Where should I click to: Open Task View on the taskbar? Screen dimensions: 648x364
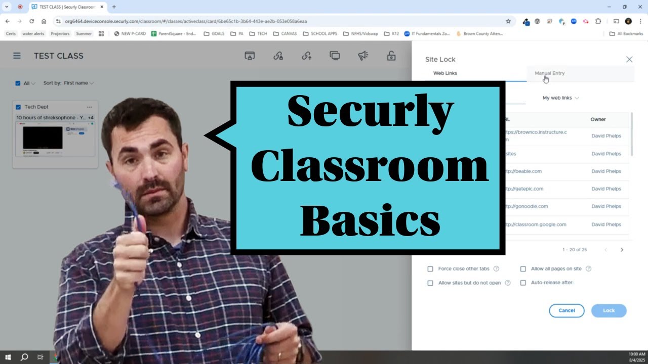pos(40,357)
